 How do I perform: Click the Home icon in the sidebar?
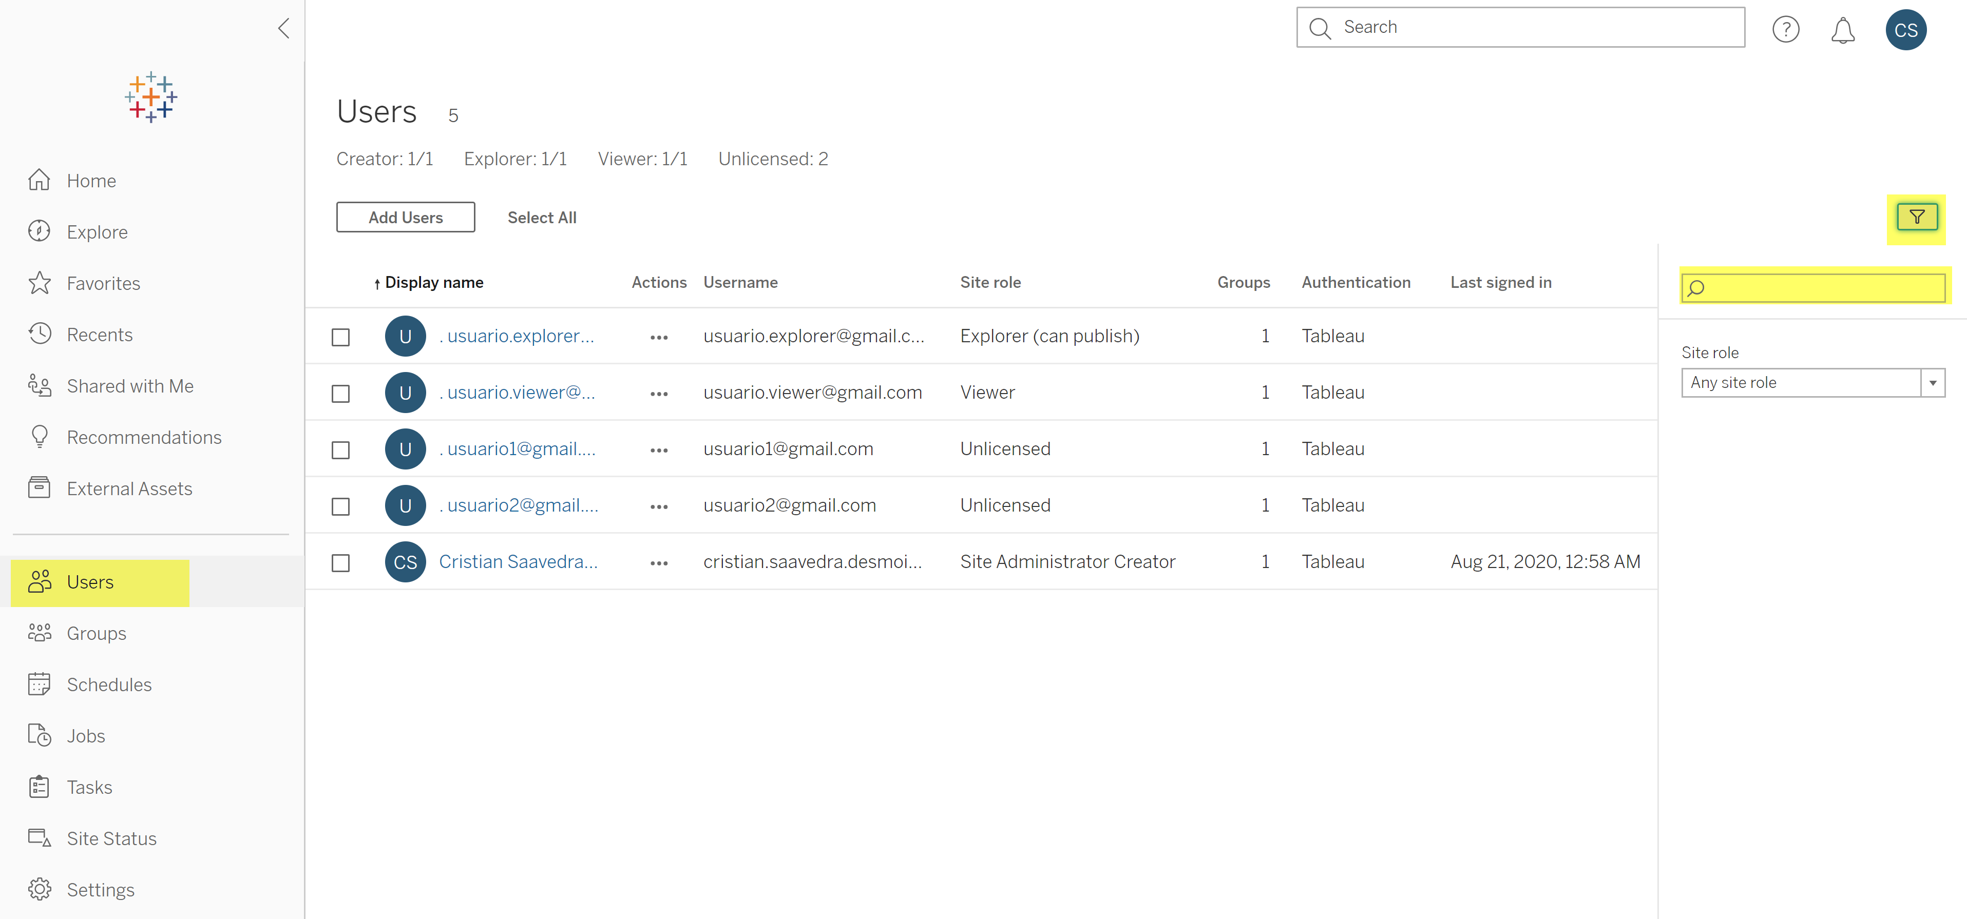(x=40, y=181)
